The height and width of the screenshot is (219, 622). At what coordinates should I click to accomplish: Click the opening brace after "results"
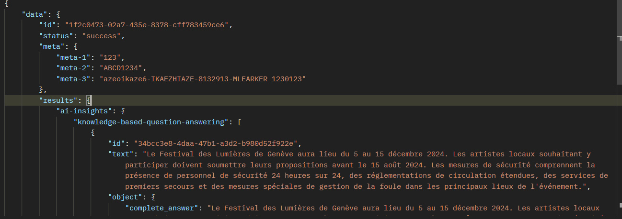click(x=89, y=100)
